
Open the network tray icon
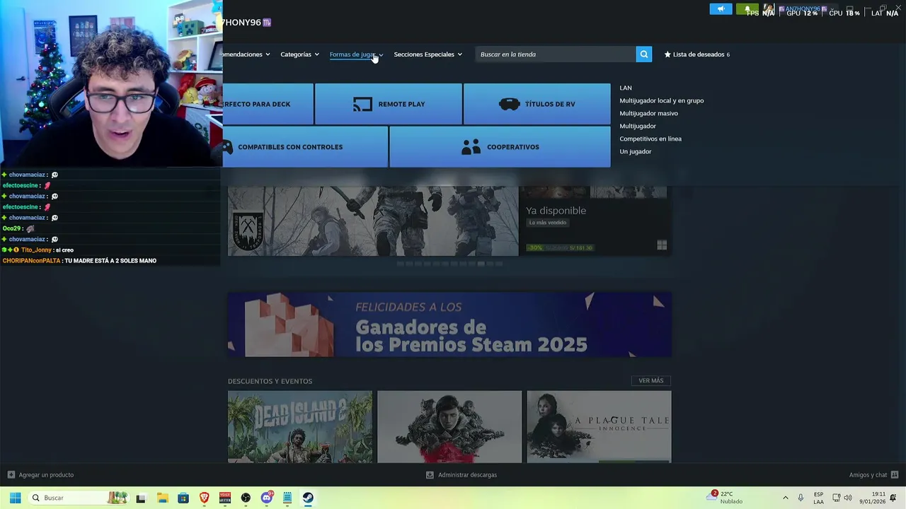coord(836,498)
